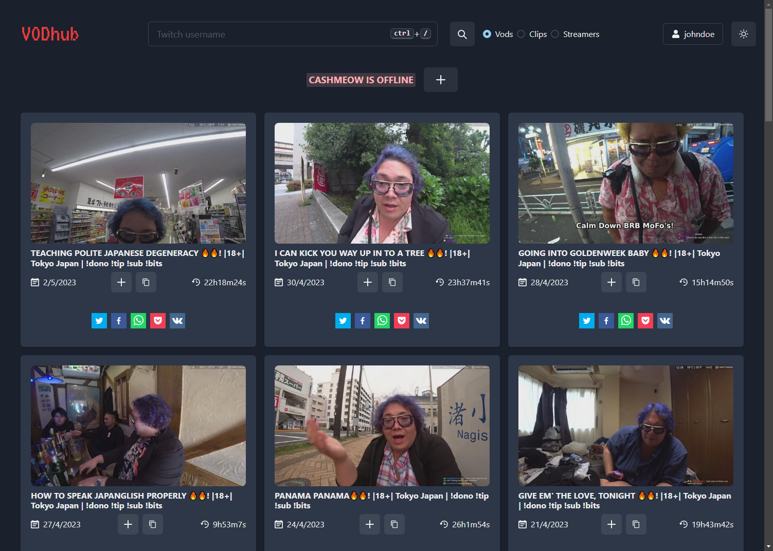Add the GIVE EM' THE LOVE vod with plus

612,524
